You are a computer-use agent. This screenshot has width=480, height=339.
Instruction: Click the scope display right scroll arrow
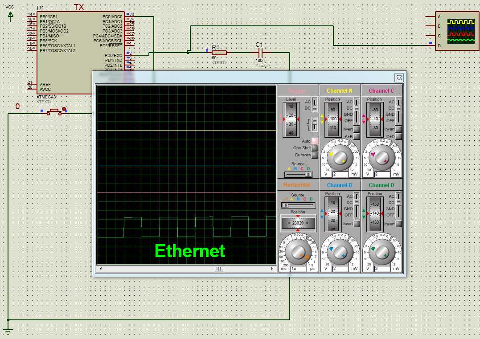[x=272, y=269]
